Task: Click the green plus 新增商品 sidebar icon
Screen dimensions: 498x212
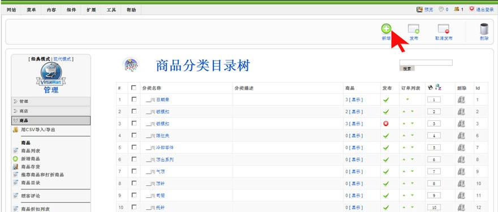Action: [x=16, y=159]
